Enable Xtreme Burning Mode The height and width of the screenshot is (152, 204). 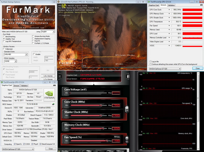pyautogui.click(x=33, y=36)
